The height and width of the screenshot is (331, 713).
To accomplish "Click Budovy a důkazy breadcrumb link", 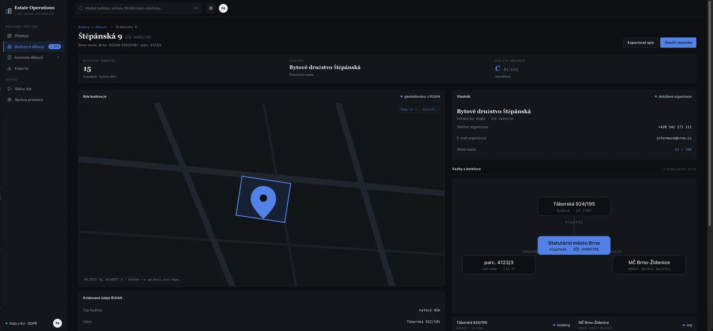I will tap(92, 27).
